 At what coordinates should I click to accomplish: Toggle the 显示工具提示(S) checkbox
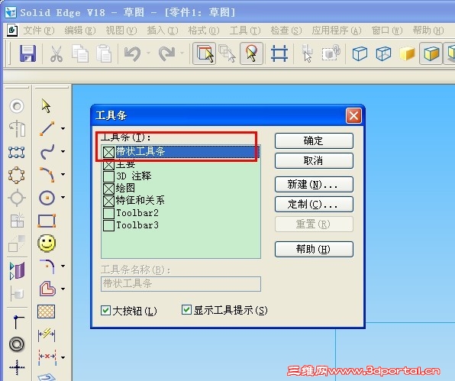186,310
